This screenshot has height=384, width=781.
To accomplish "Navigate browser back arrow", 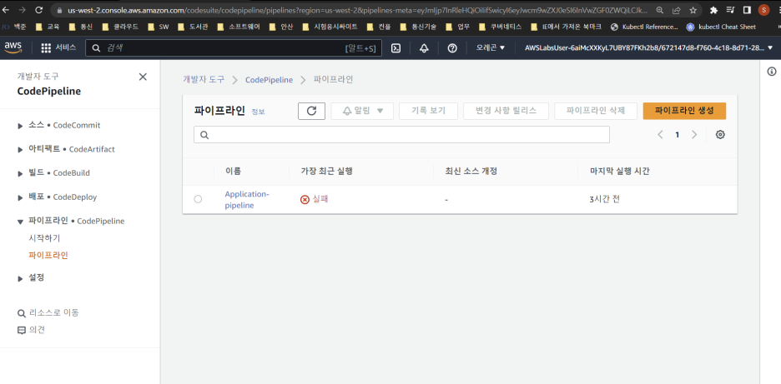I will 7,9.
